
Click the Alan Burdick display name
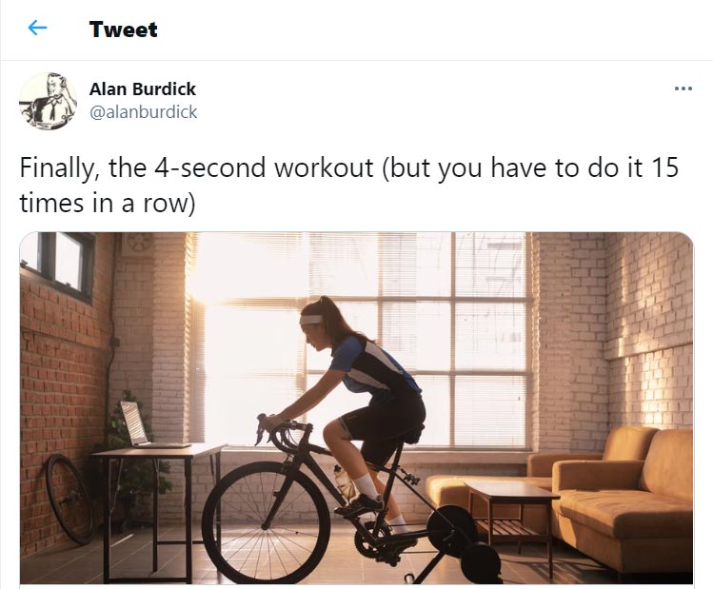click(x=143, y=89)
